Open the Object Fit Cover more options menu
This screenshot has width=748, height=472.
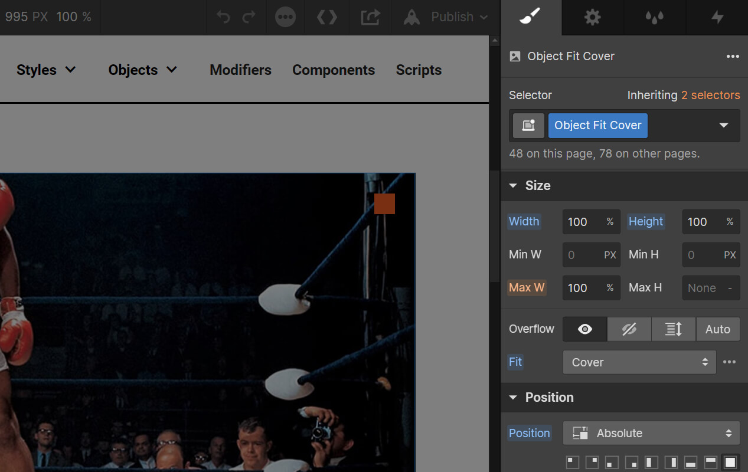point(733,57)
